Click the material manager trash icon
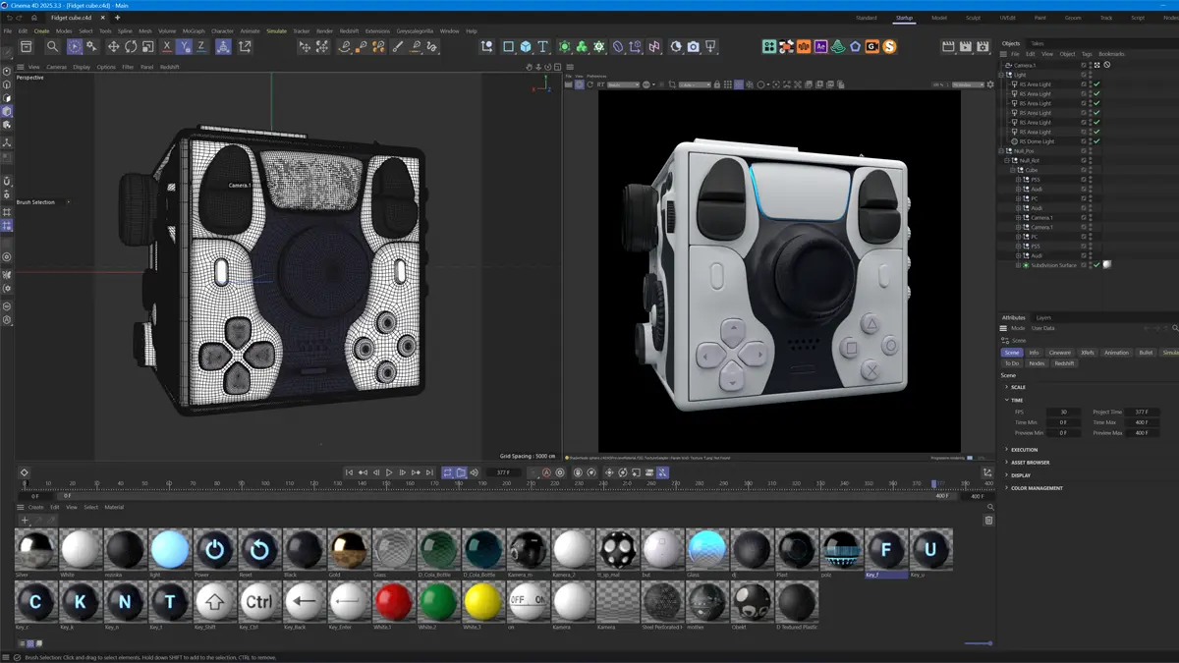This screenshot has height=663, width=1179. pyautogui.click(x=988, y=520)
